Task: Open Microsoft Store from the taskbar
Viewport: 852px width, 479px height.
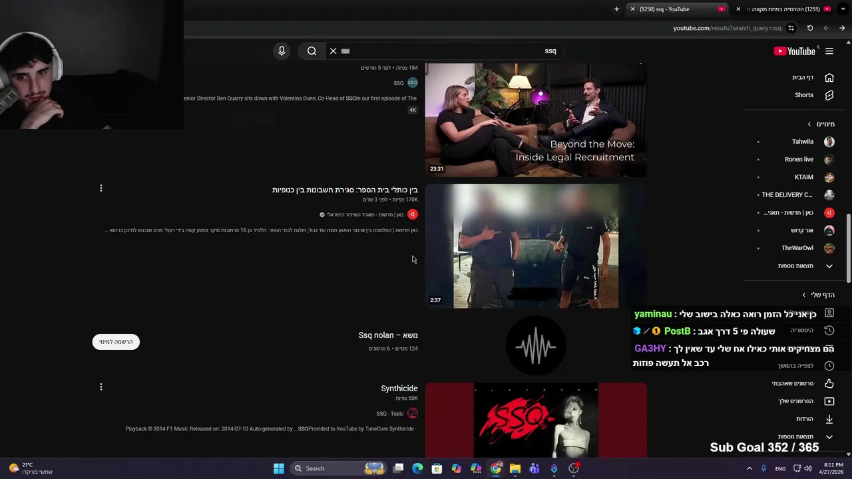Action: (437, 468)
